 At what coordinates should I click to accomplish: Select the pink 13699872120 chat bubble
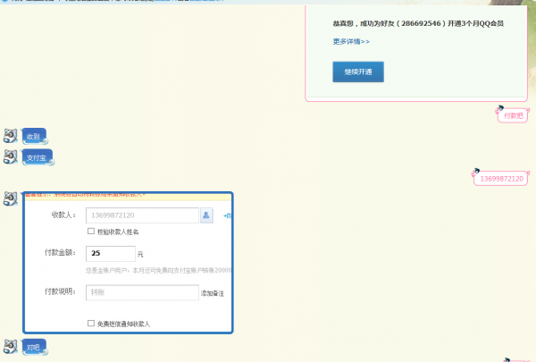(x=501, y=179)
